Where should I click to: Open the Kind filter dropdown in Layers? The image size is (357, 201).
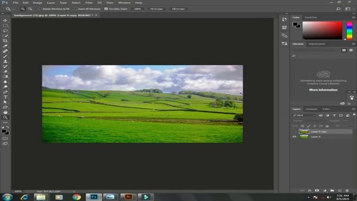[305, 116]
